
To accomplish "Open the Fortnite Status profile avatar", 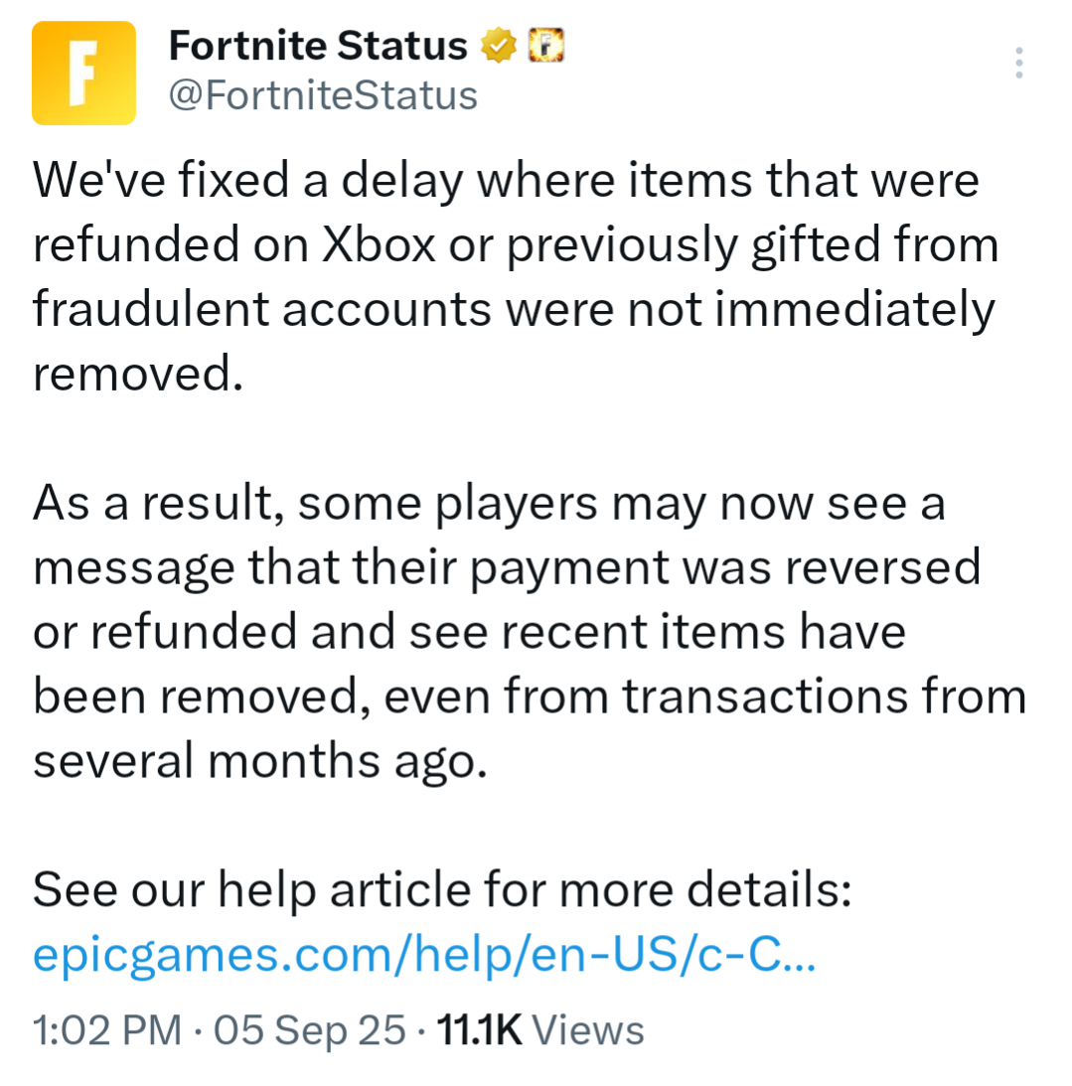I will pos(83,73).
